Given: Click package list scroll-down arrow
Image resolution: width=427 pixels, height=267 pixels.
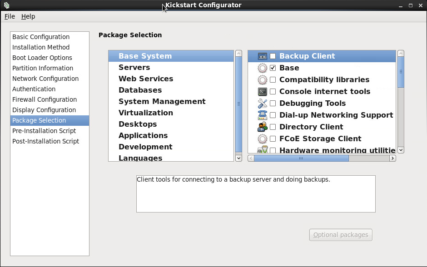Looking at the screenshot, I should [401, 150].
